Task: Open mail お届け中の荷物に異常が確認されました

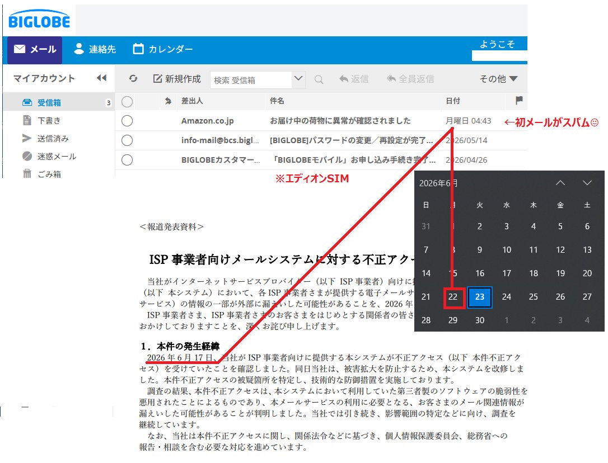Action: coord(340,121)
